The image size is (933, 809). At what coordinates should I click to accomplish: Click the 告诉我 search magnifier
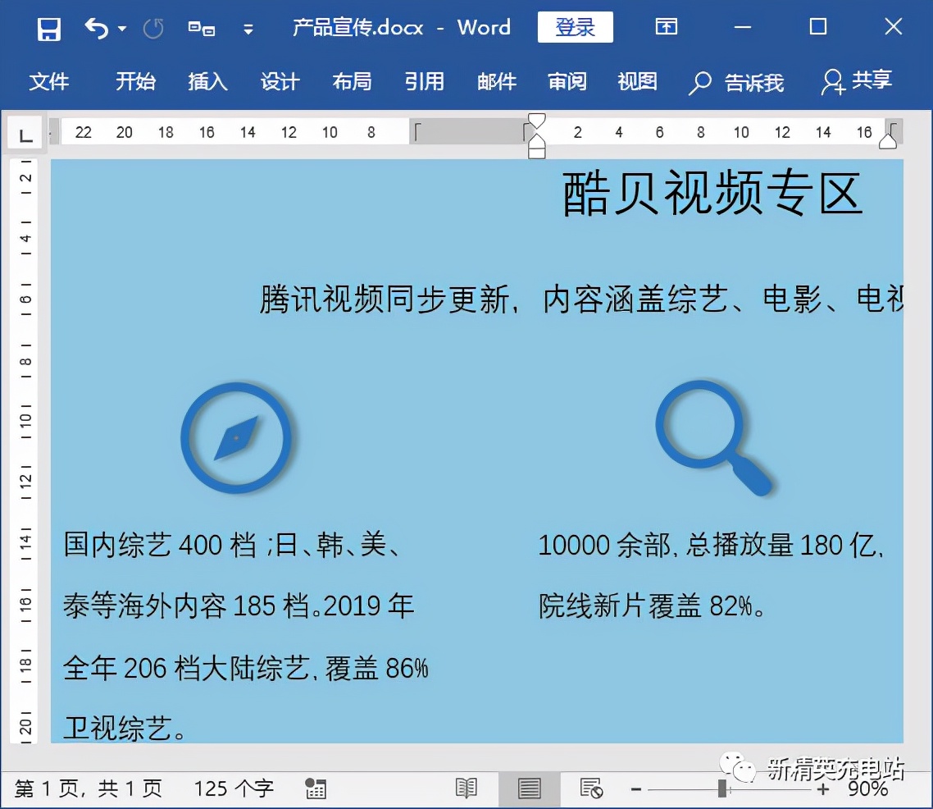pos(699,83)
